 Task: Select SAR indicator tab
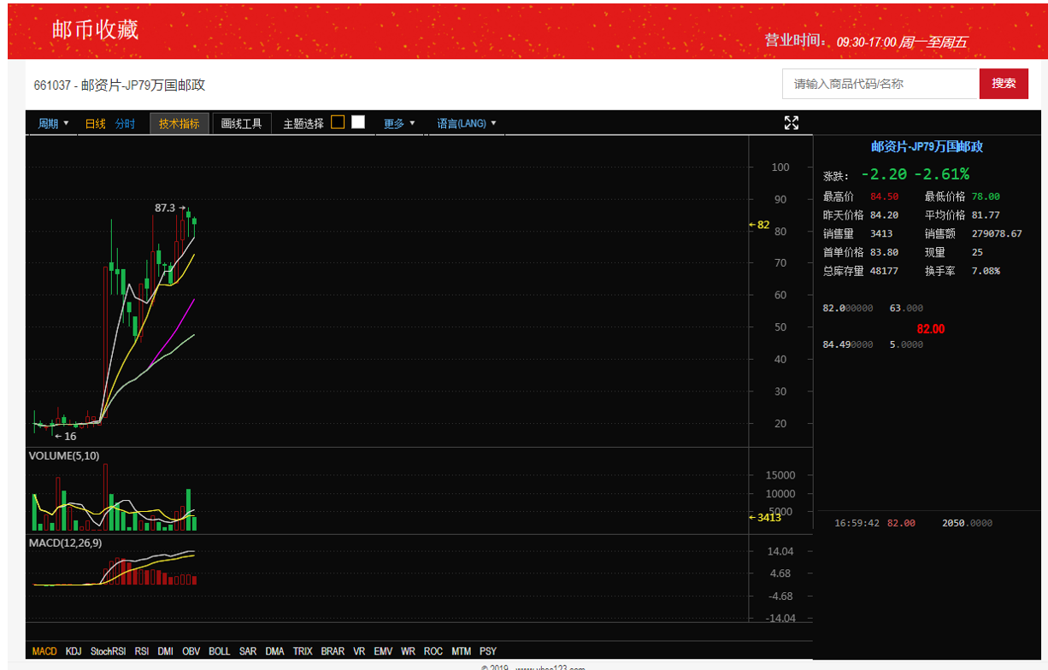click(x=248, y=651)
